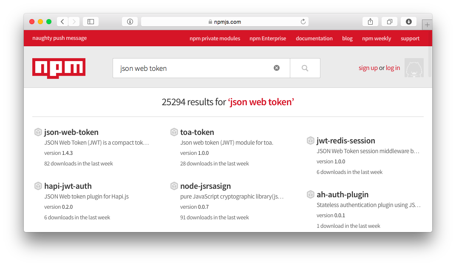Select '25294 results for' heading text
This screenshot has height=266, width=456.
coord(194,102)
